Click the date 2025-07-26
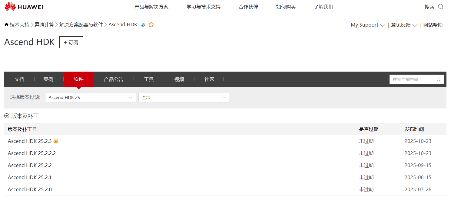The height and width of the screenshot is (203, 451). point(418,189)
